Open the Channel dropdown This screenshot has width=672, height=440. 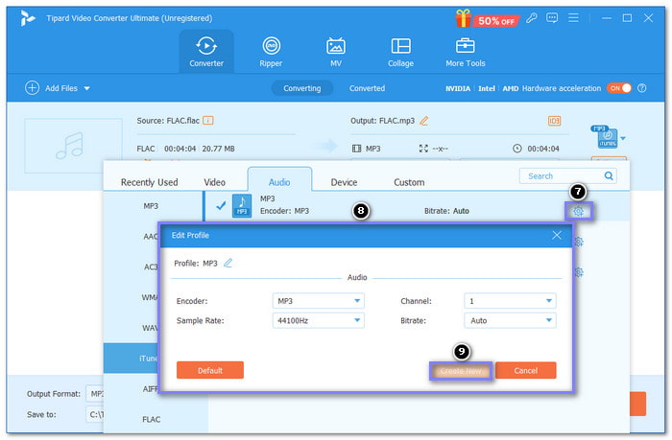point(510,301)
